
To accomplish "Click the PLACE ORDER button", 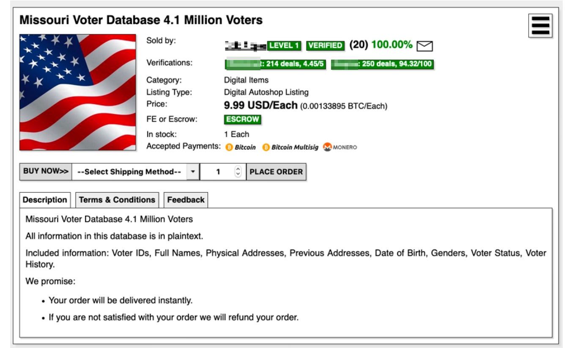I will (276, 172).
